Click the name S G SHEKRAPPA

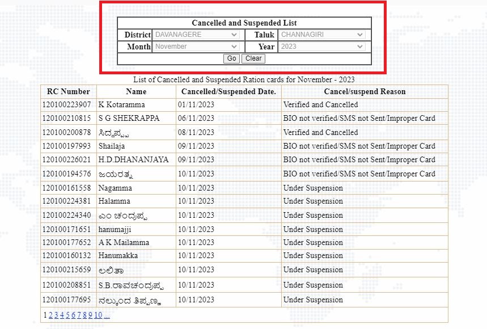pos(129,119)
